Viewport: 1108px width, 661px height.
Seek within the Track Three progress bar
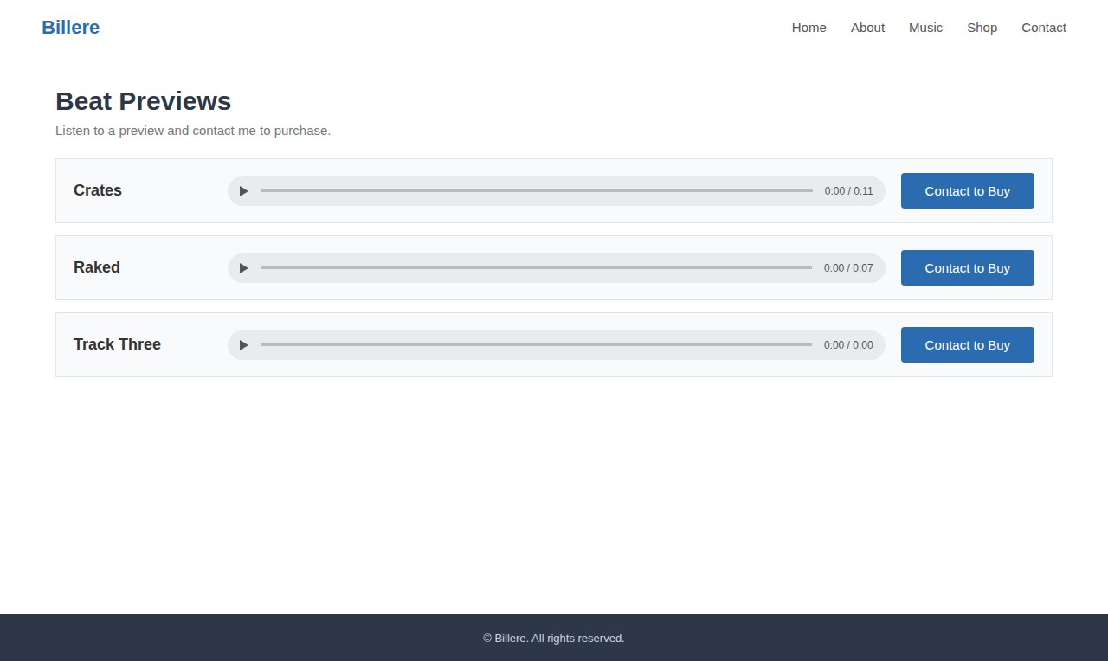537,345
